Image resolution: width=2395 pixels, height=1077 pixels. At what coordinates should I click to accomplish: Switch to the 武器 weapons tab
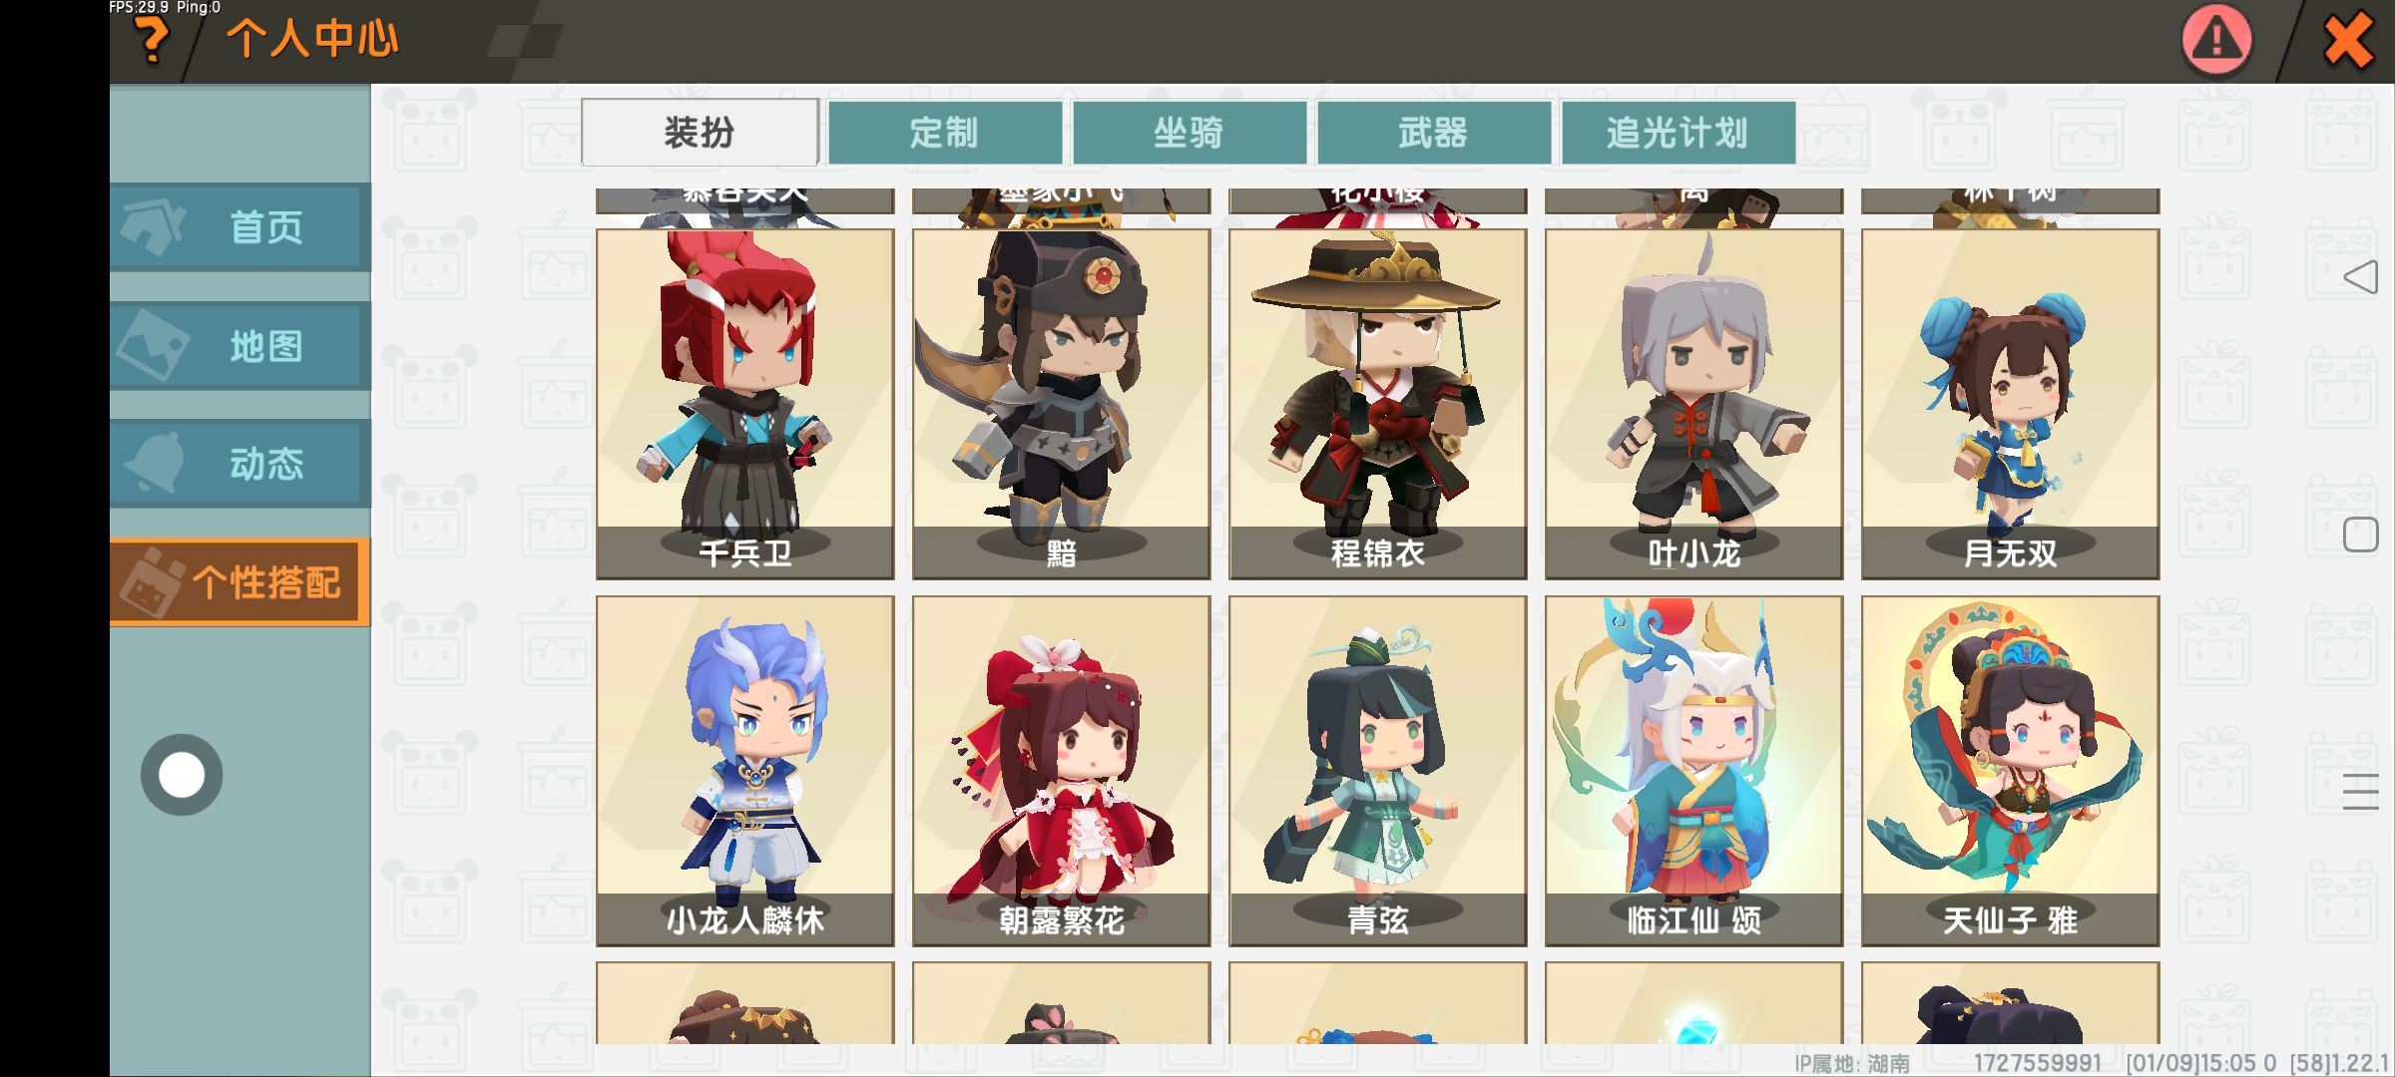pos(1434,133)
